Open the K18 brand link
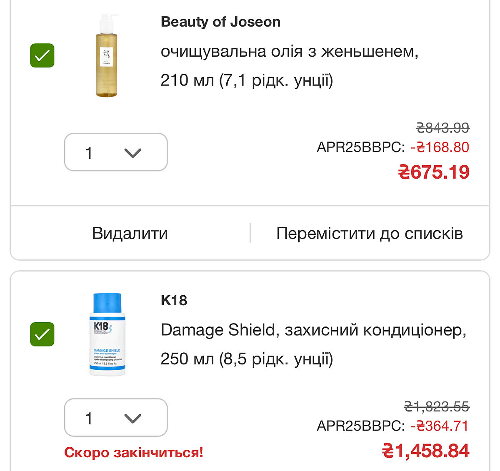The image size is (500, 471). pyautogui.click(x=174, y=300)
